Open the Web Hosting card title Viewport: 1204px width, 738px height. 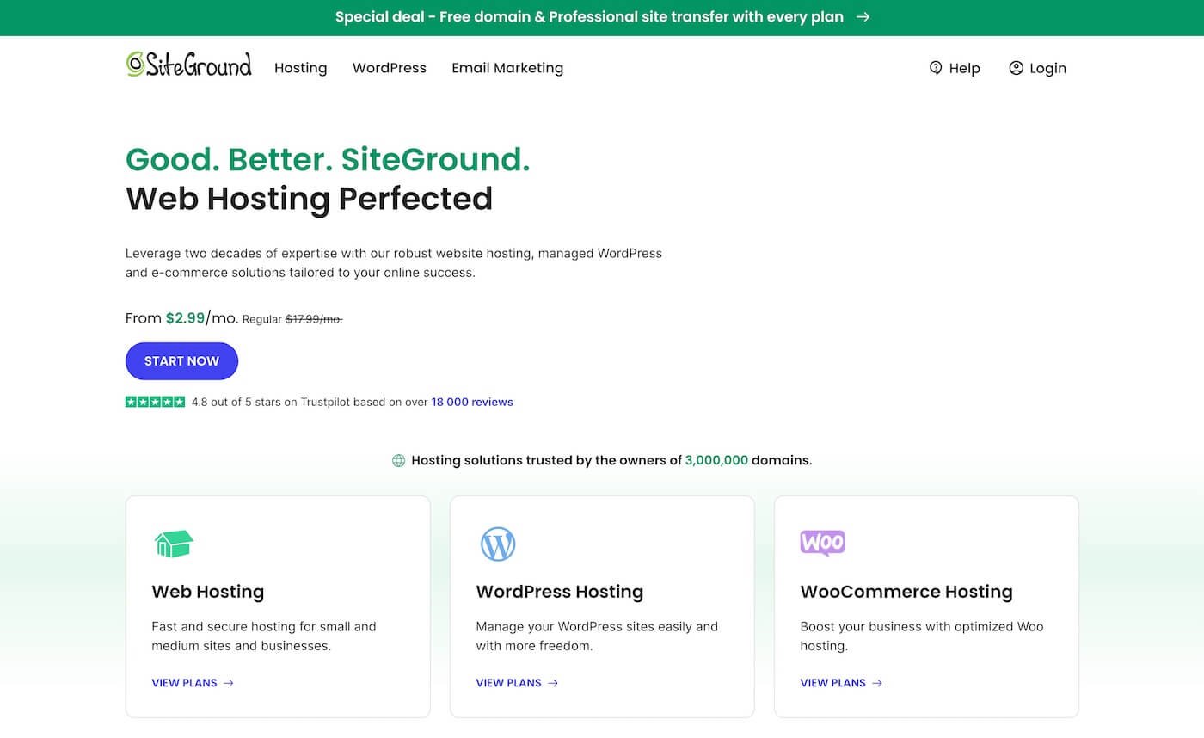pyautogui.click(x=208, y=592)
